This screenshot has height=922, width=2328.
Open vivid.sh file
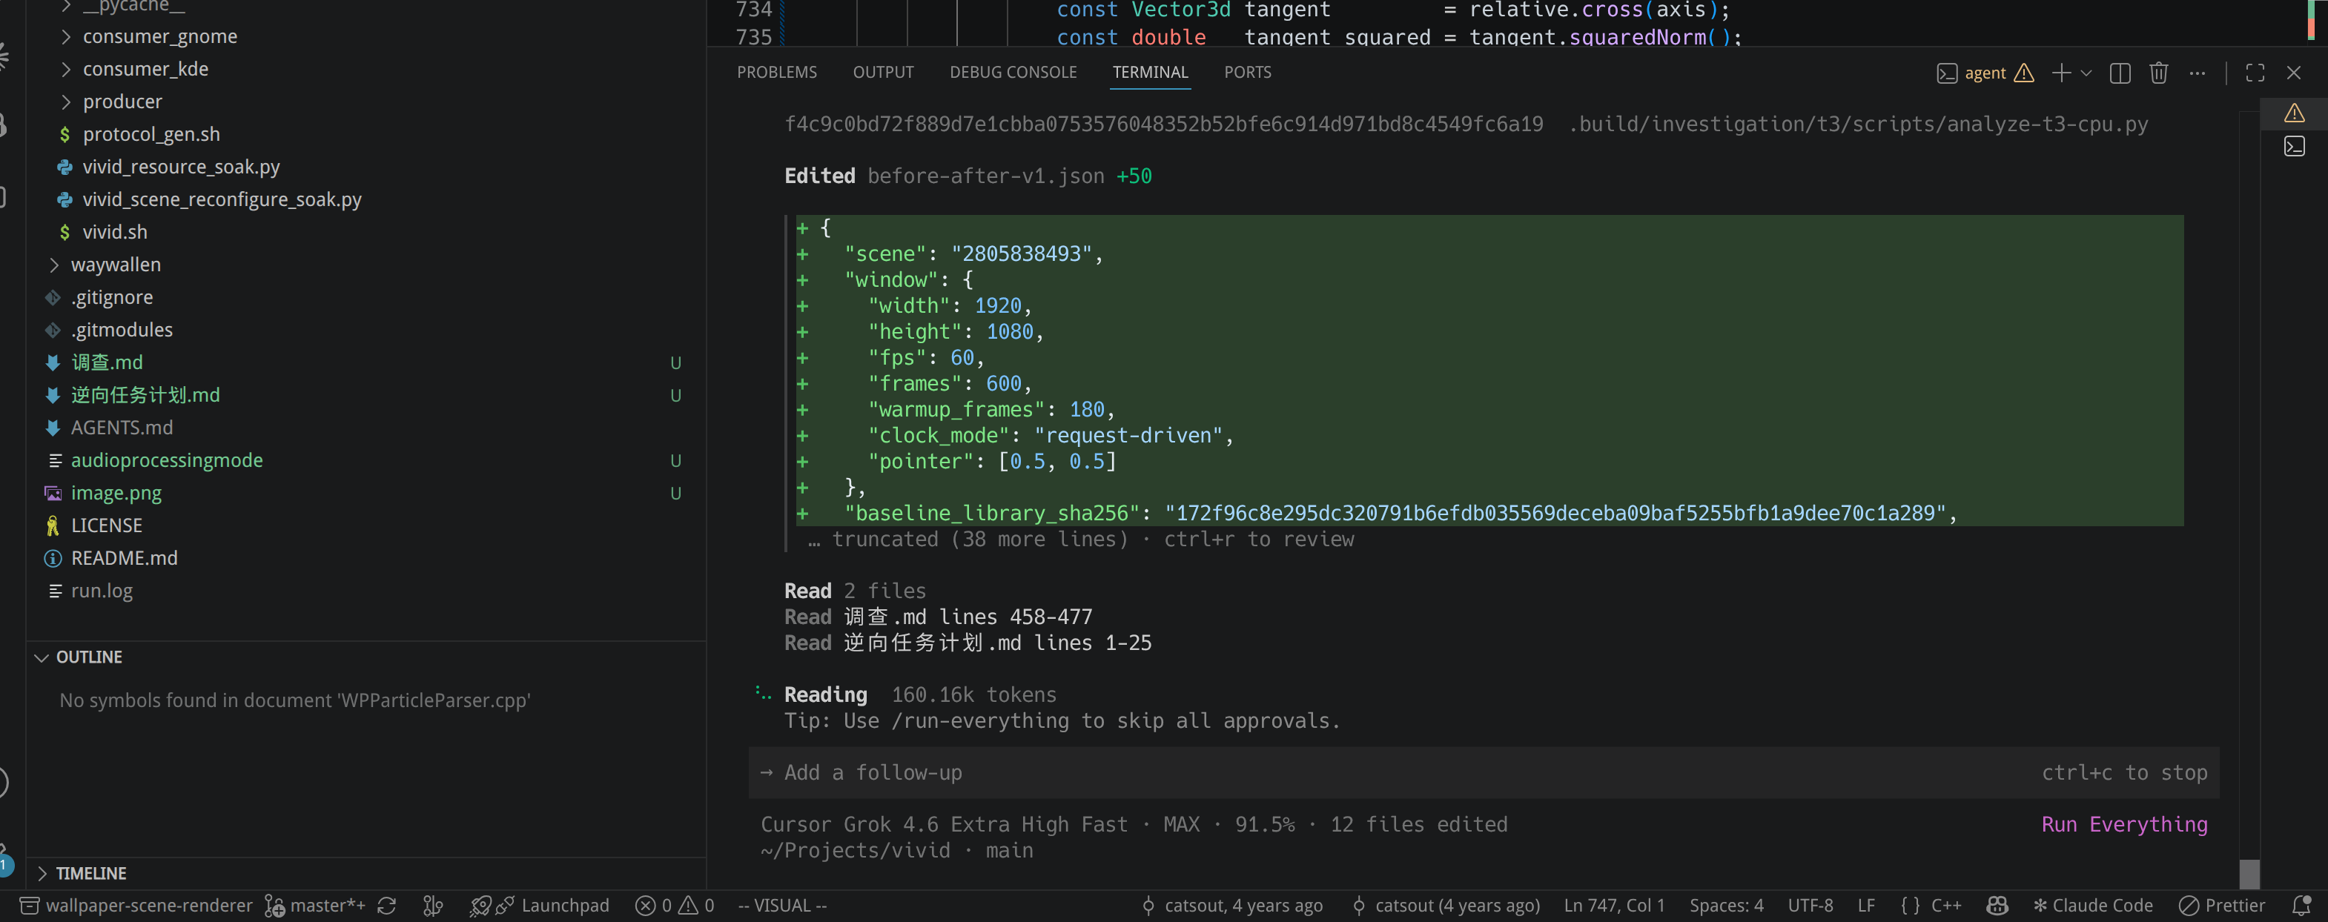tap(115, 232)
